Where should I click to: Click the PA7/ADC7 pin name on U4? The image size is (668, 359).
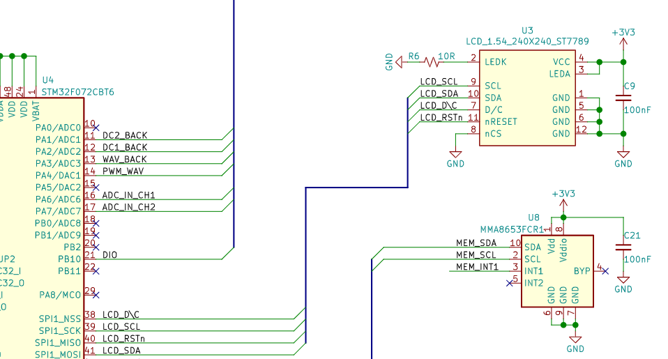[58, 211]
